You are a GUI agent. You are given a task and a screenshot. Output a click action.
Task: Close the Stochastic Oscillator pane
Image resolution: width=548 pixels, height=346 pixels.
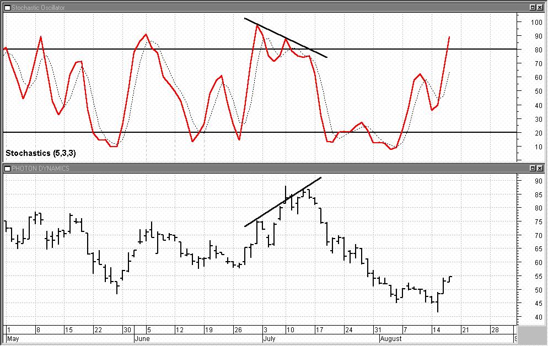tap(540, 7)
